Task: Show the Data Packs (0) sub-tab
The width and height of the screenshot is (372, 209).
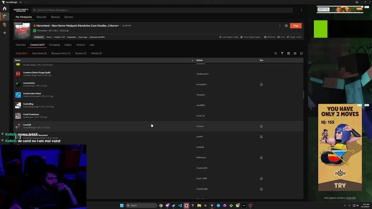Action: (39, 53)
